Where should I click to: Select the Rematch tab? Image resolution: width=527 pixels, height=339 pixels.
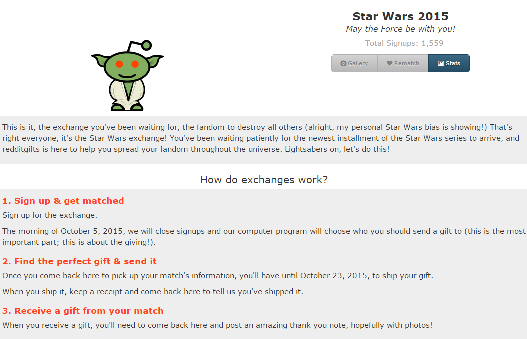click(403, 63)
